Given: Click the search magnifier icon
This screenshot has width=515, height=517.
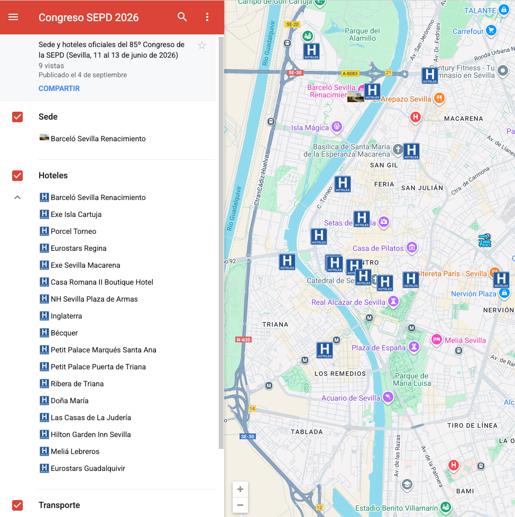Looking at the screenshot, I should 182,17.
